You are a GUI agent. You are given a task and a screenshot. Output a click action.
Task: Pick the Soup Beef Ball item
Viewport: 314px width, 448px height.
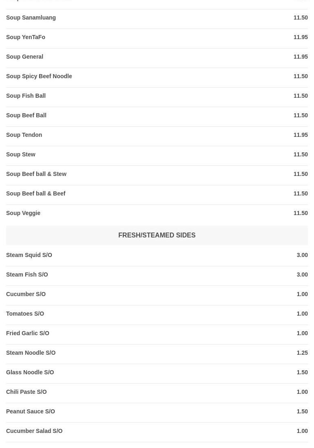tap(26, 116)
